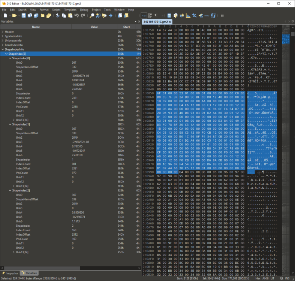
Task: Click the Paste clipboard icon
Action: click(70, 16)
